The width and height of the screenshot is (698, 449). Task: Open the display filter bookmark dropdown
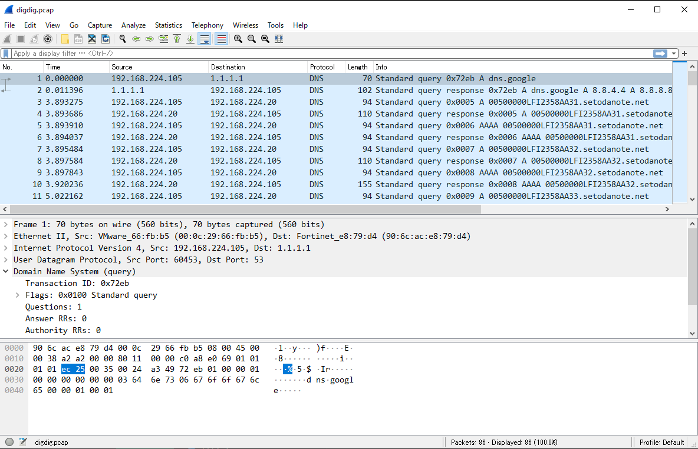(x=6, y=53)
